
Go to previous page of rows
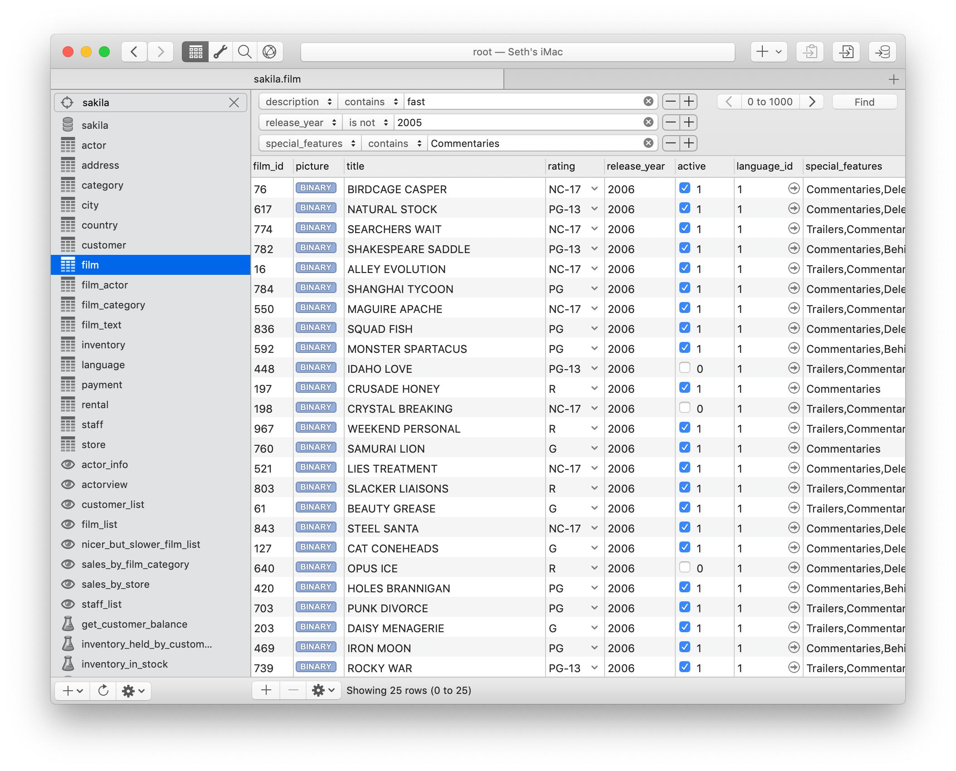[729, 102]
